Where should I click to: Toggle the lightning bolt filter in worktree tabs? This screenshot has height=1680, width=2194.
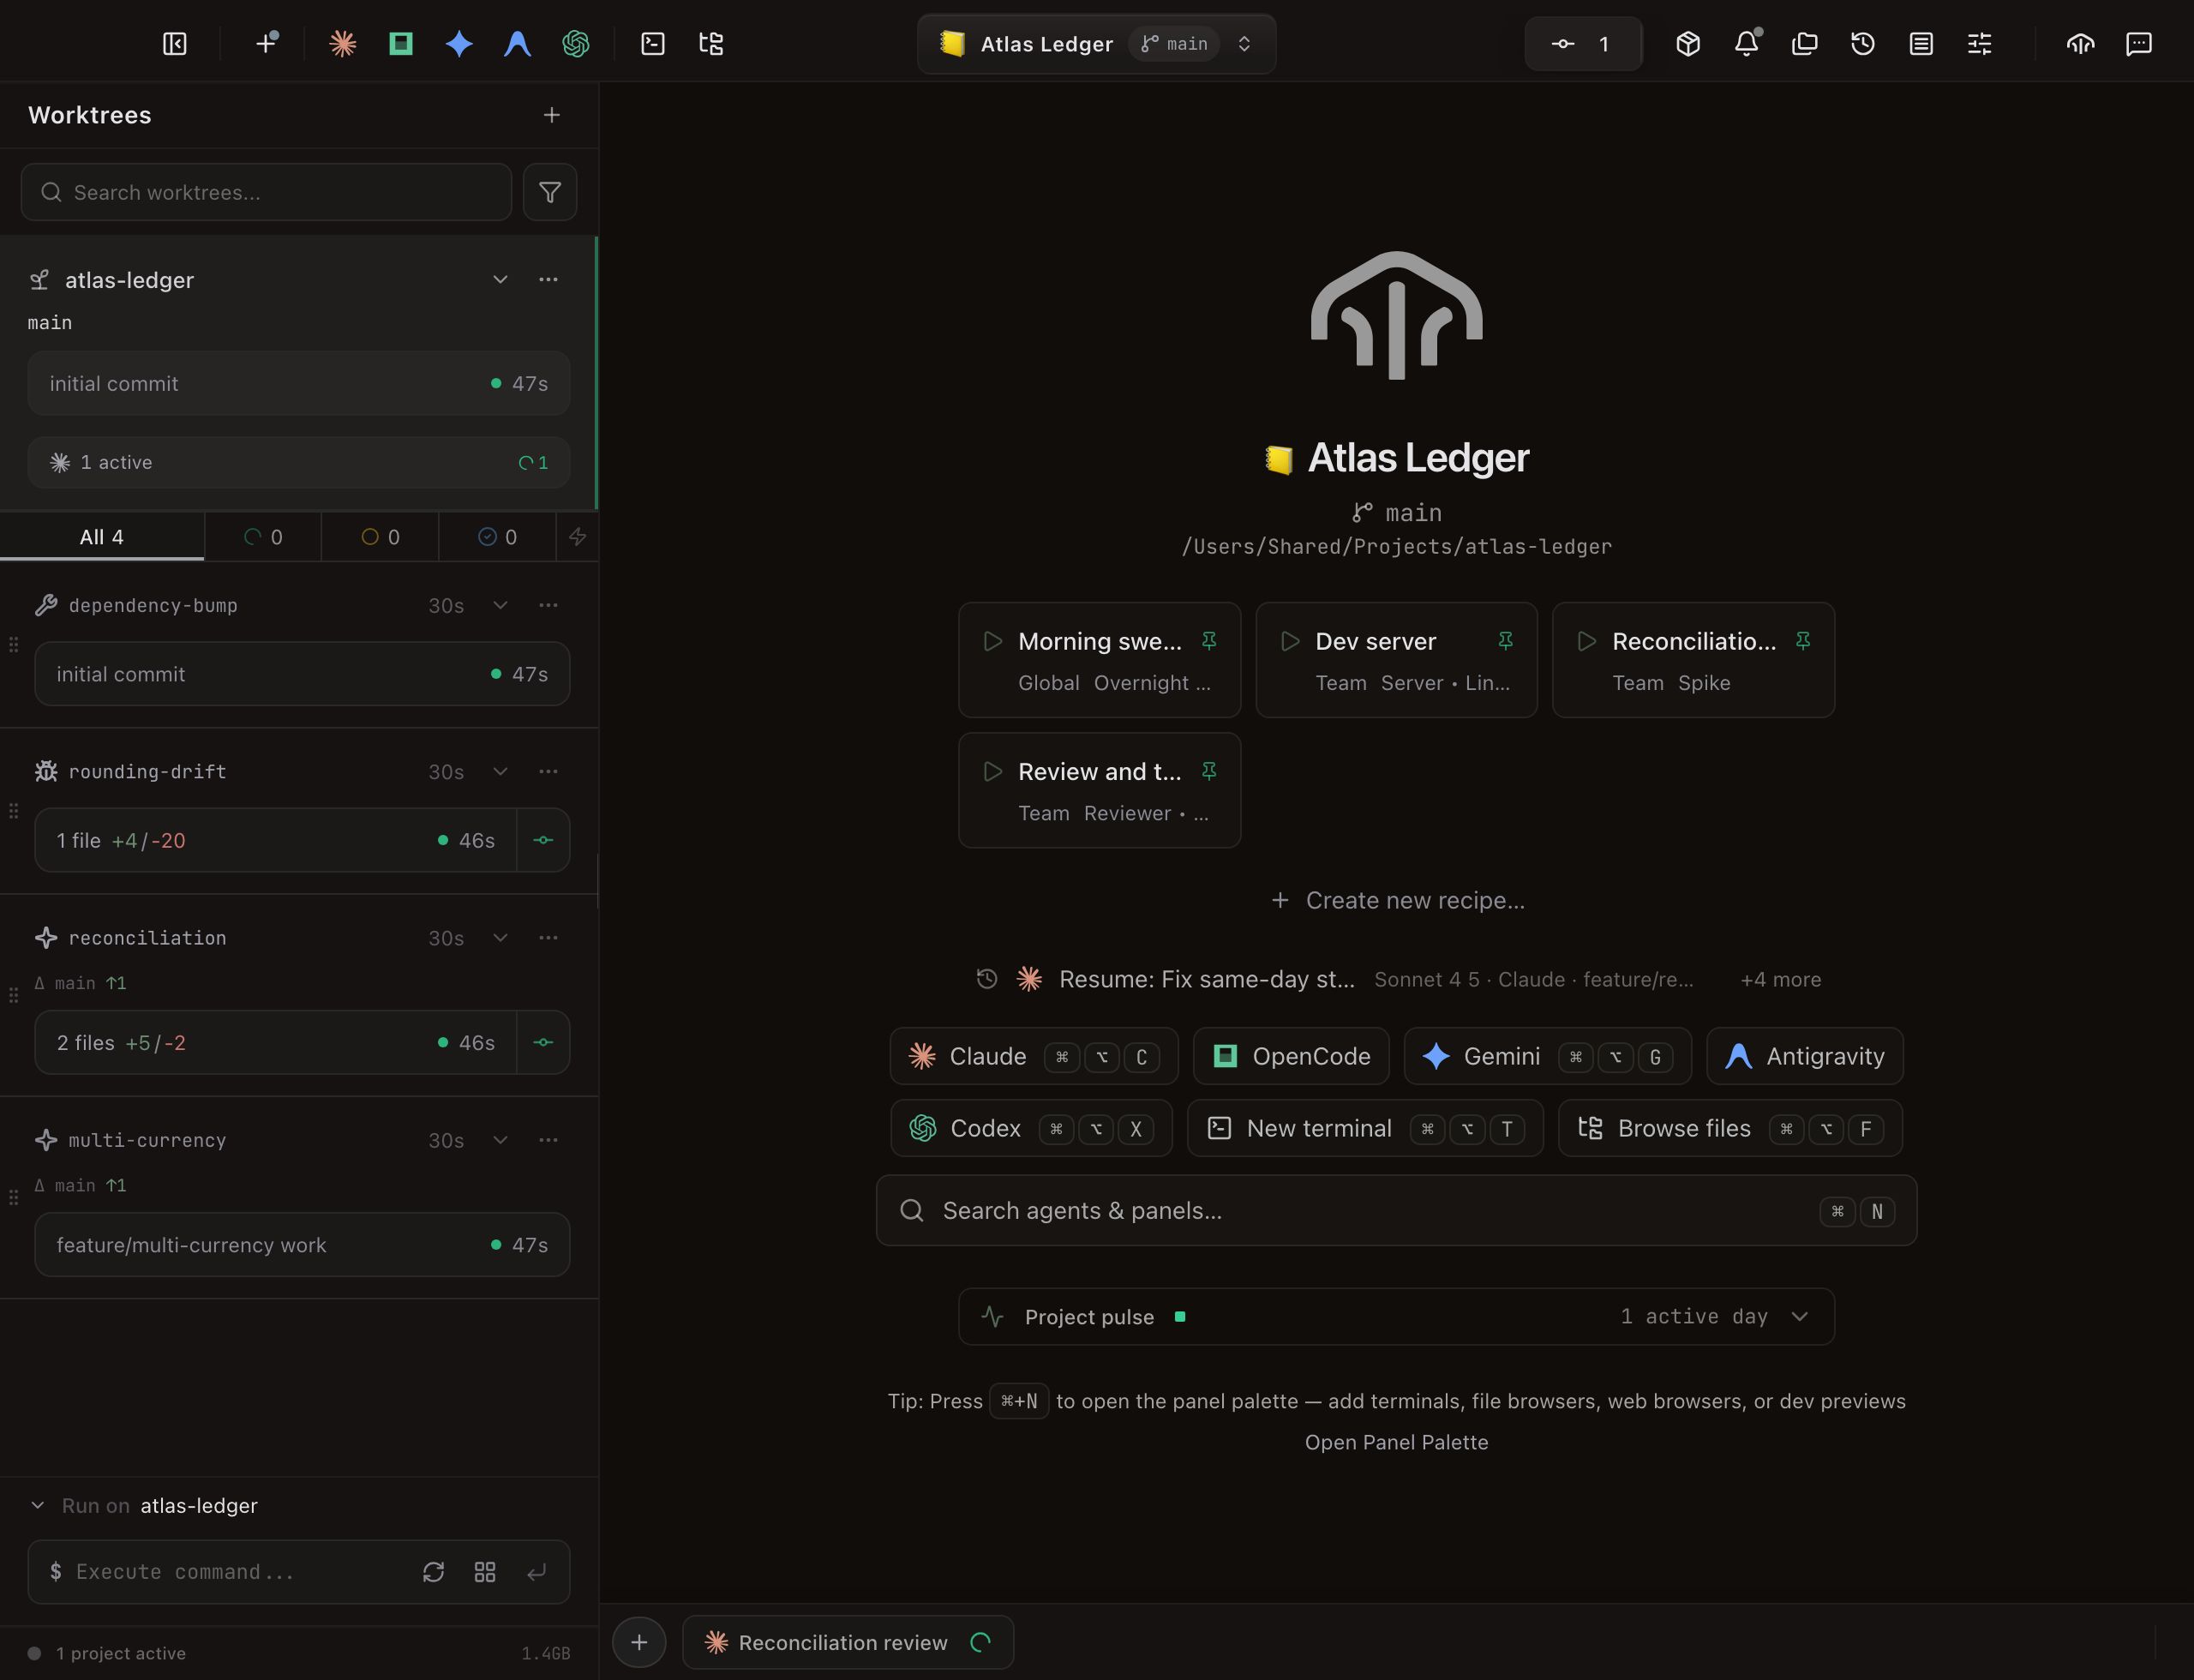(x=577, y=537)
